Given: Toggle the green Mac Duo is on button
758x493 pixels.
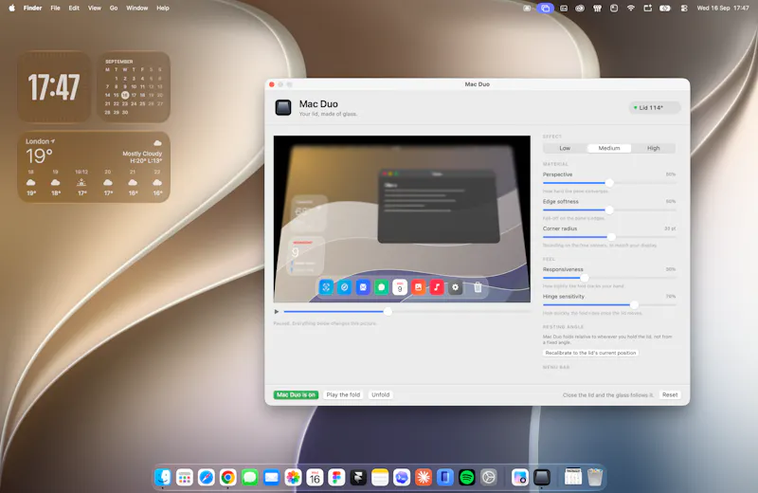Looking at the screenshot, I should pos(296,394).
